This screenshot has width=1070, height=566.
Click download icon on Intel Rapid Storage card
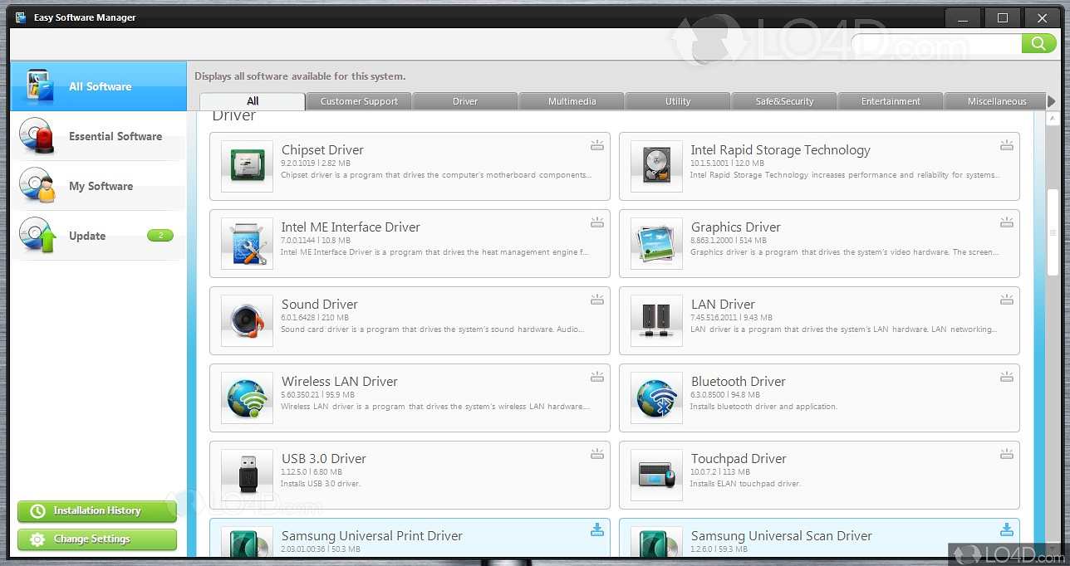coord(1006,145)
